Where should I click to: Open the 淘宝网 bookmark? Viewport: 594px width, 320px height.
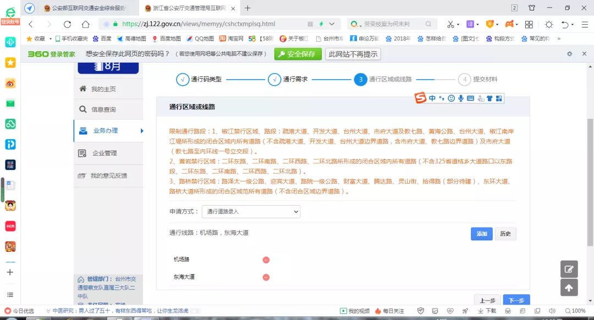[x=231, y=38]
